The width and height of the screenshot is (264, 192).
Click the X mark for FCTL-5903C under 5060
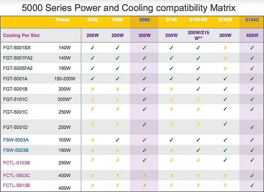point(144,175)
